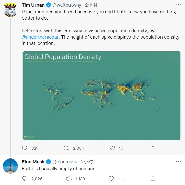This screenshot has height=185, width=185.
Task: Like Elon Musk's reply
Action: coord(111,179)
